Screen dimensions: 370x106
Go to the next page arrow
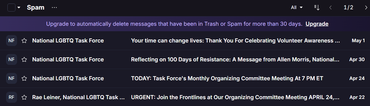(366, 8)
